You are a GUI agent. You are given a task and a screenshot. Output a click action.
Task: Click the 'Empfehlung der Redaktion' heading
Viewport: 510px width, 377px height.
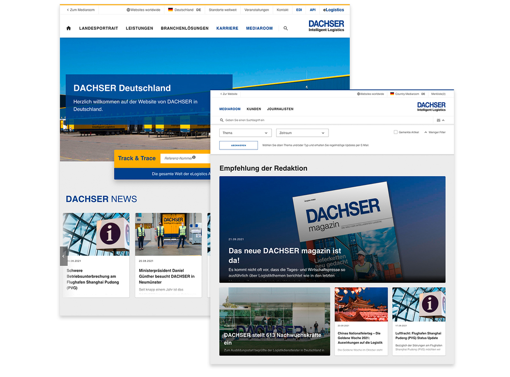click(263, 168)
